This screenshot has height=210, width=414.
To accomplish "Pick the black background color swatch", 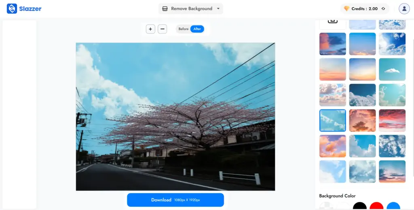I will (x=359, y=206).
